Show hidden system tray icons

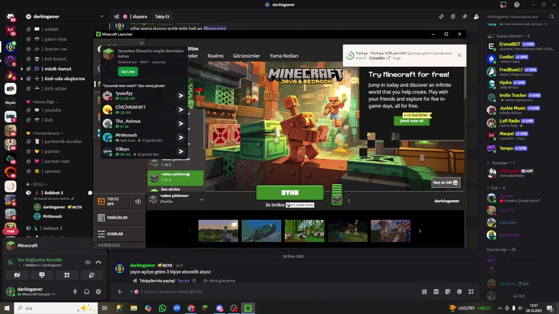pyautogui.click(x=500, y=308)
